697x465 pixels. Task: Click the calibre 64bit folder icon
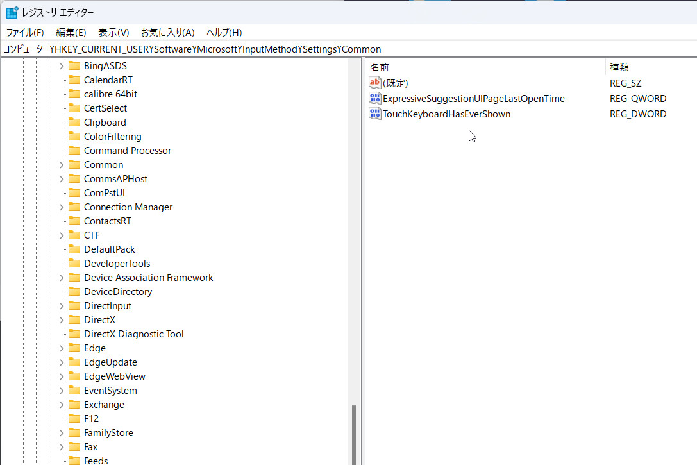[74, 94]
